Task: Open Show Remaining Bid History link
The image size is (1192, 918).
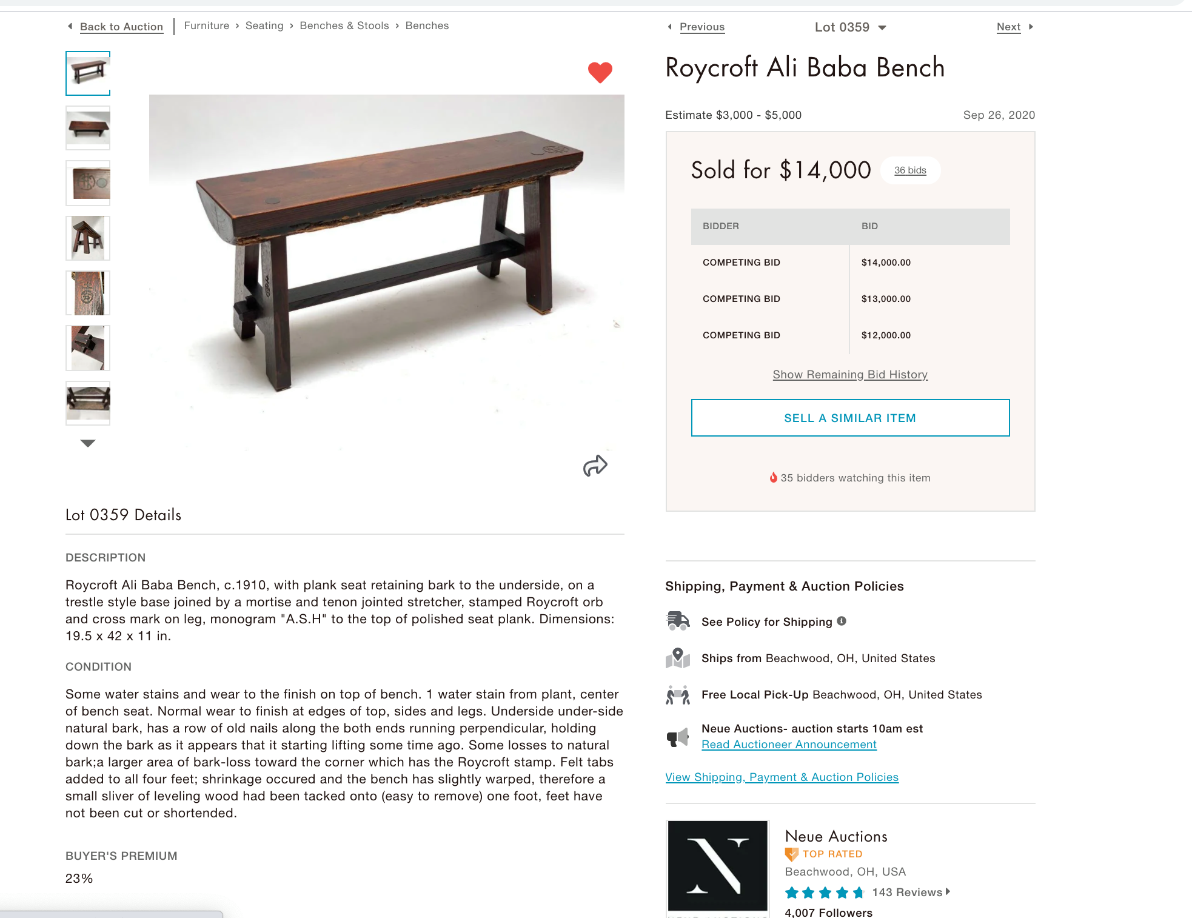Action: click(x=850, y=375)
